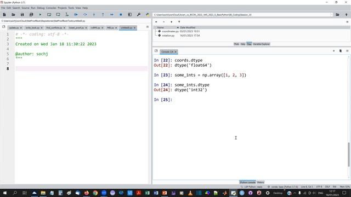This screenshot has width=351, height=197.
Task: Switch to the find_conflicts.py editor tab
Action: pyautogui.click(x=54, y=28)
